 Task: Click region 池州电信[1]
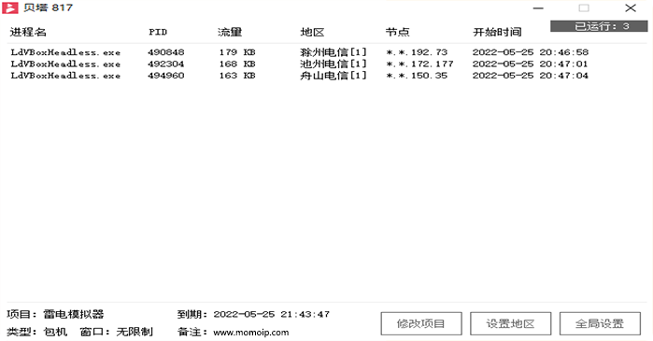pyautogui.click(x=334, y=64)
